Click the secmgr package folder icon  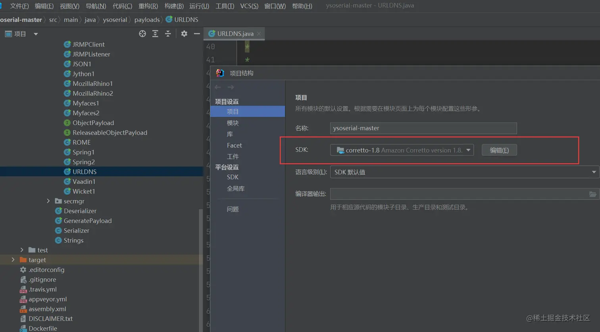pos(58,201)
